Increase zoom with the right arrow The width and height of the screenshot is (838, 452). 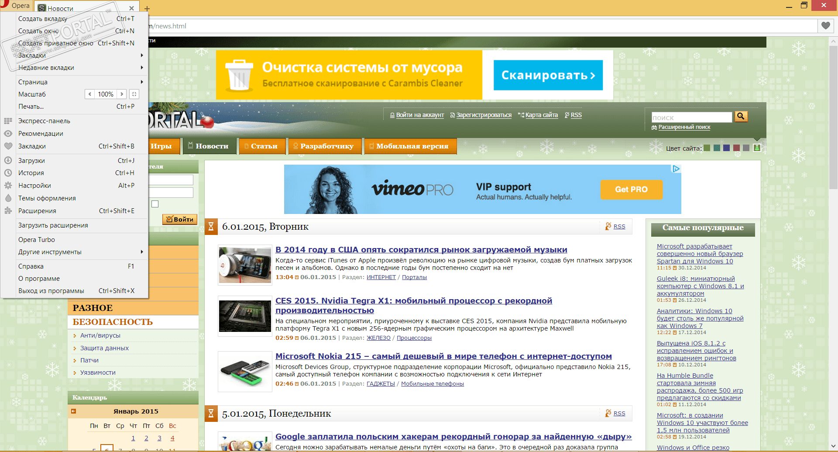pos(122,94)
